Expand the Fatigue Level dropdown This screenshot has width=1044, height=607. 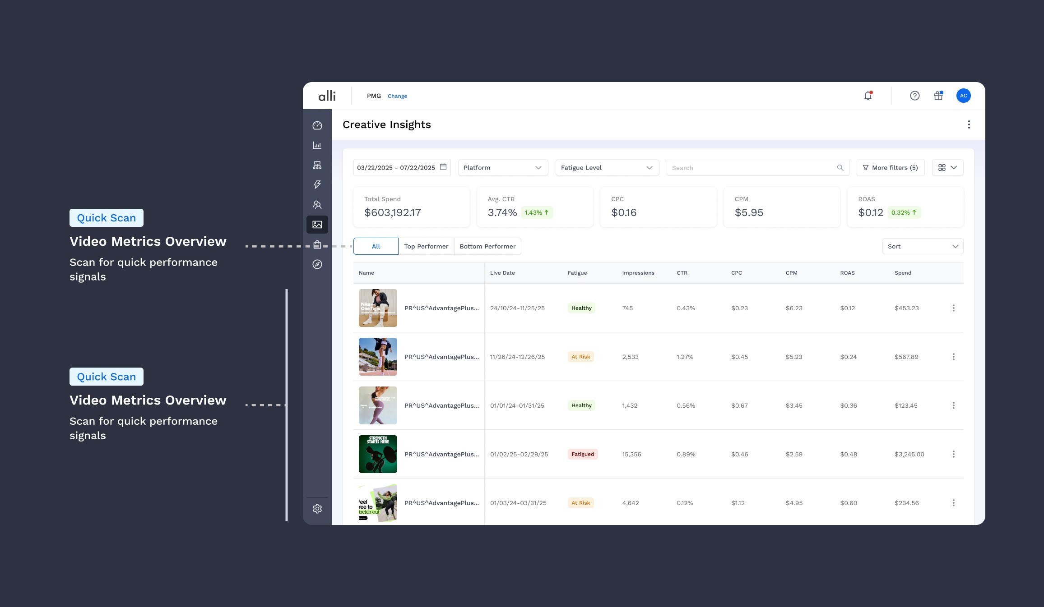(607, 168)
